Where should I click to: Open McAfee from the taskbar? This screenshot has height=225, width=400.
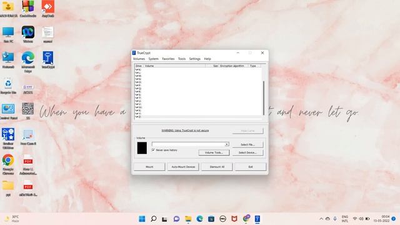coord(234,219)
